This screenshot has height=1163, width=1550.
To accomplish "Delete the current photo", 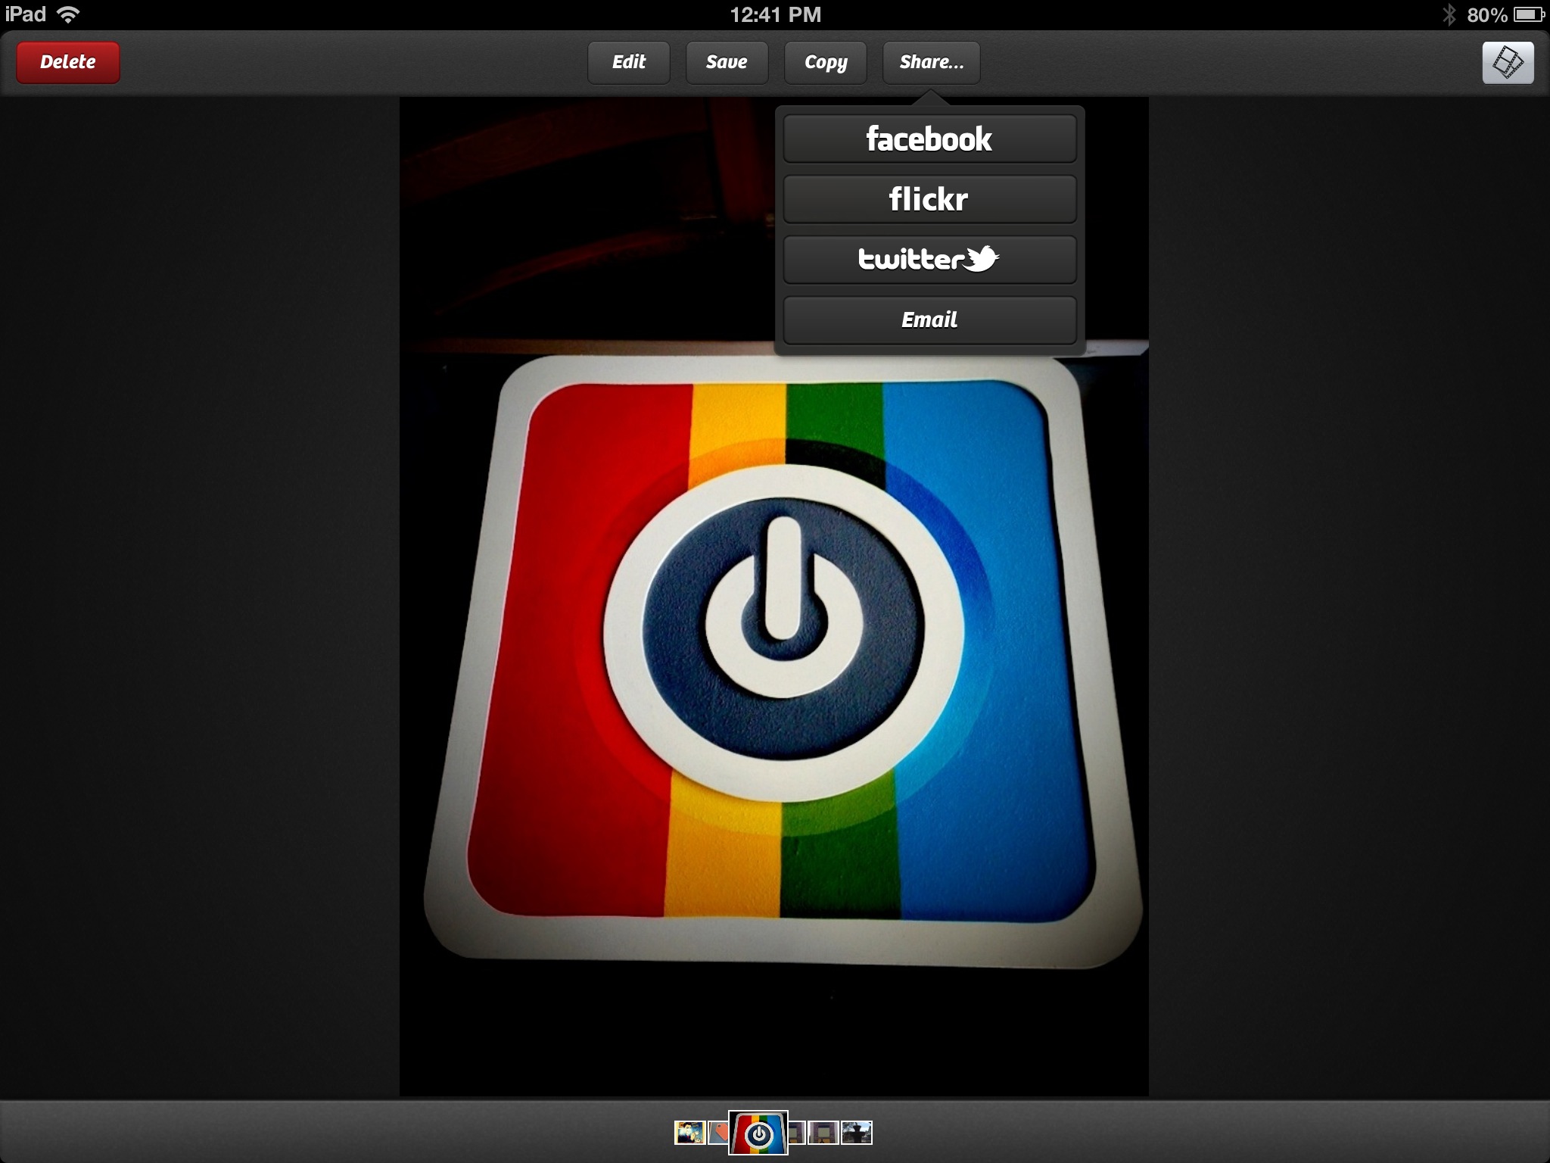I will (67, 62).
